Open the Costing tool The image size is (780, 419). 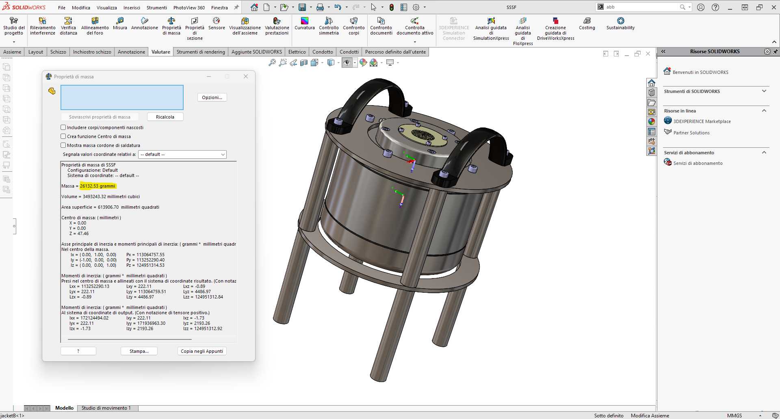pyautogui.click(x=587, y=24)
